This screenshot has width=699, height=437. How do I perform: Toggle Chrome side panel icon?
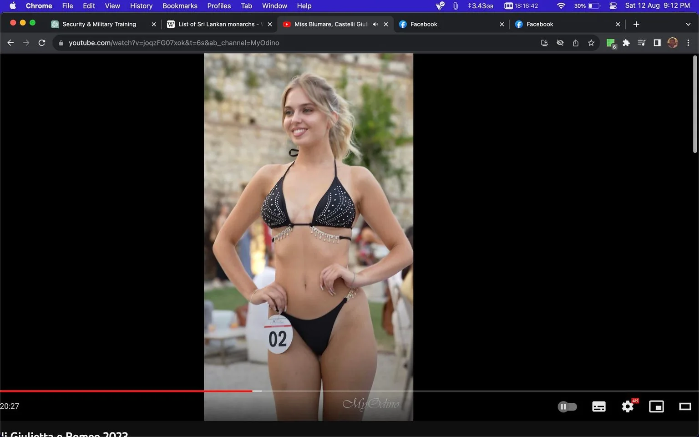657,43
